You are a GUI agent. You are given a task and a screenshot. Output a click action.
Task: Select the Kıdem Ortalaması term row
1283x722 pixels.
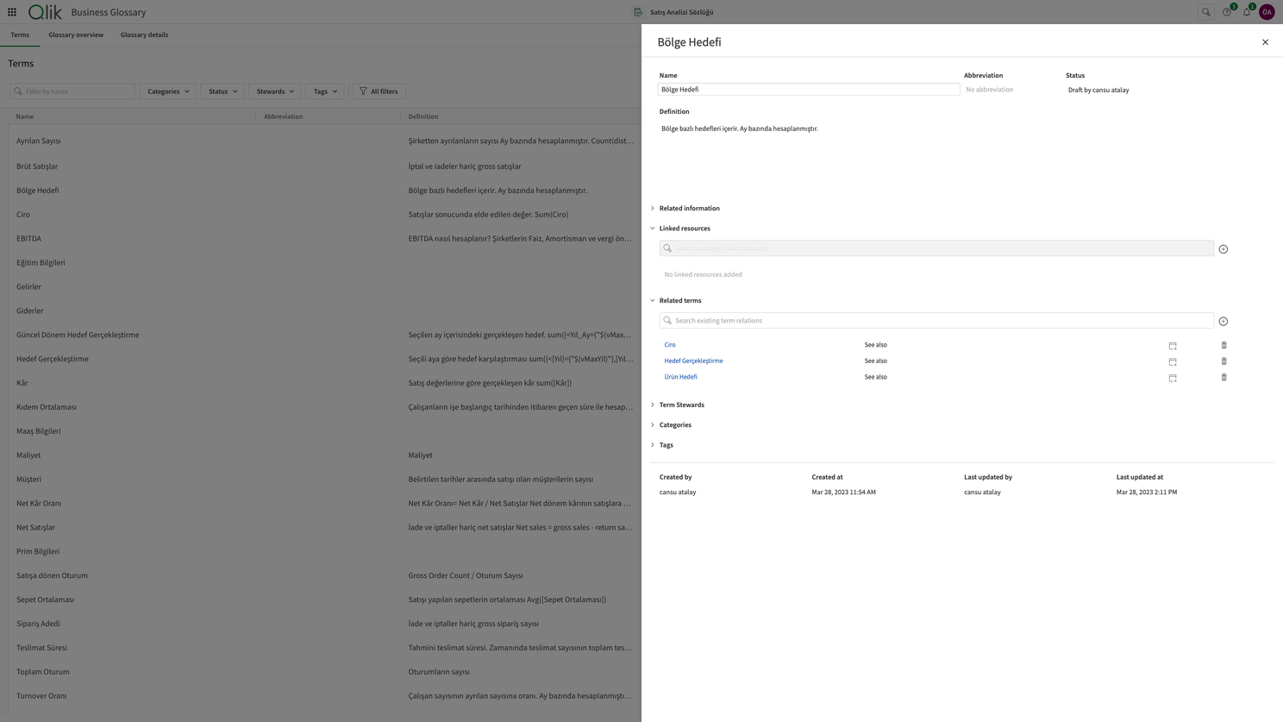point(324,407)
